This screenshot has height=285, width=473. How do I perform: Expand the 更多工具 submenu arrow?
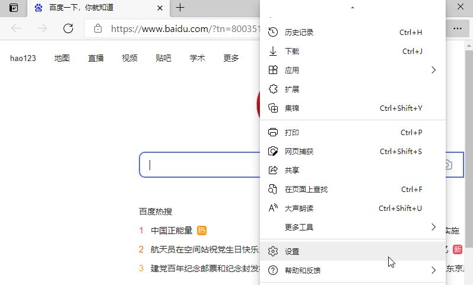pyautogui.click(x=433, y=227)
